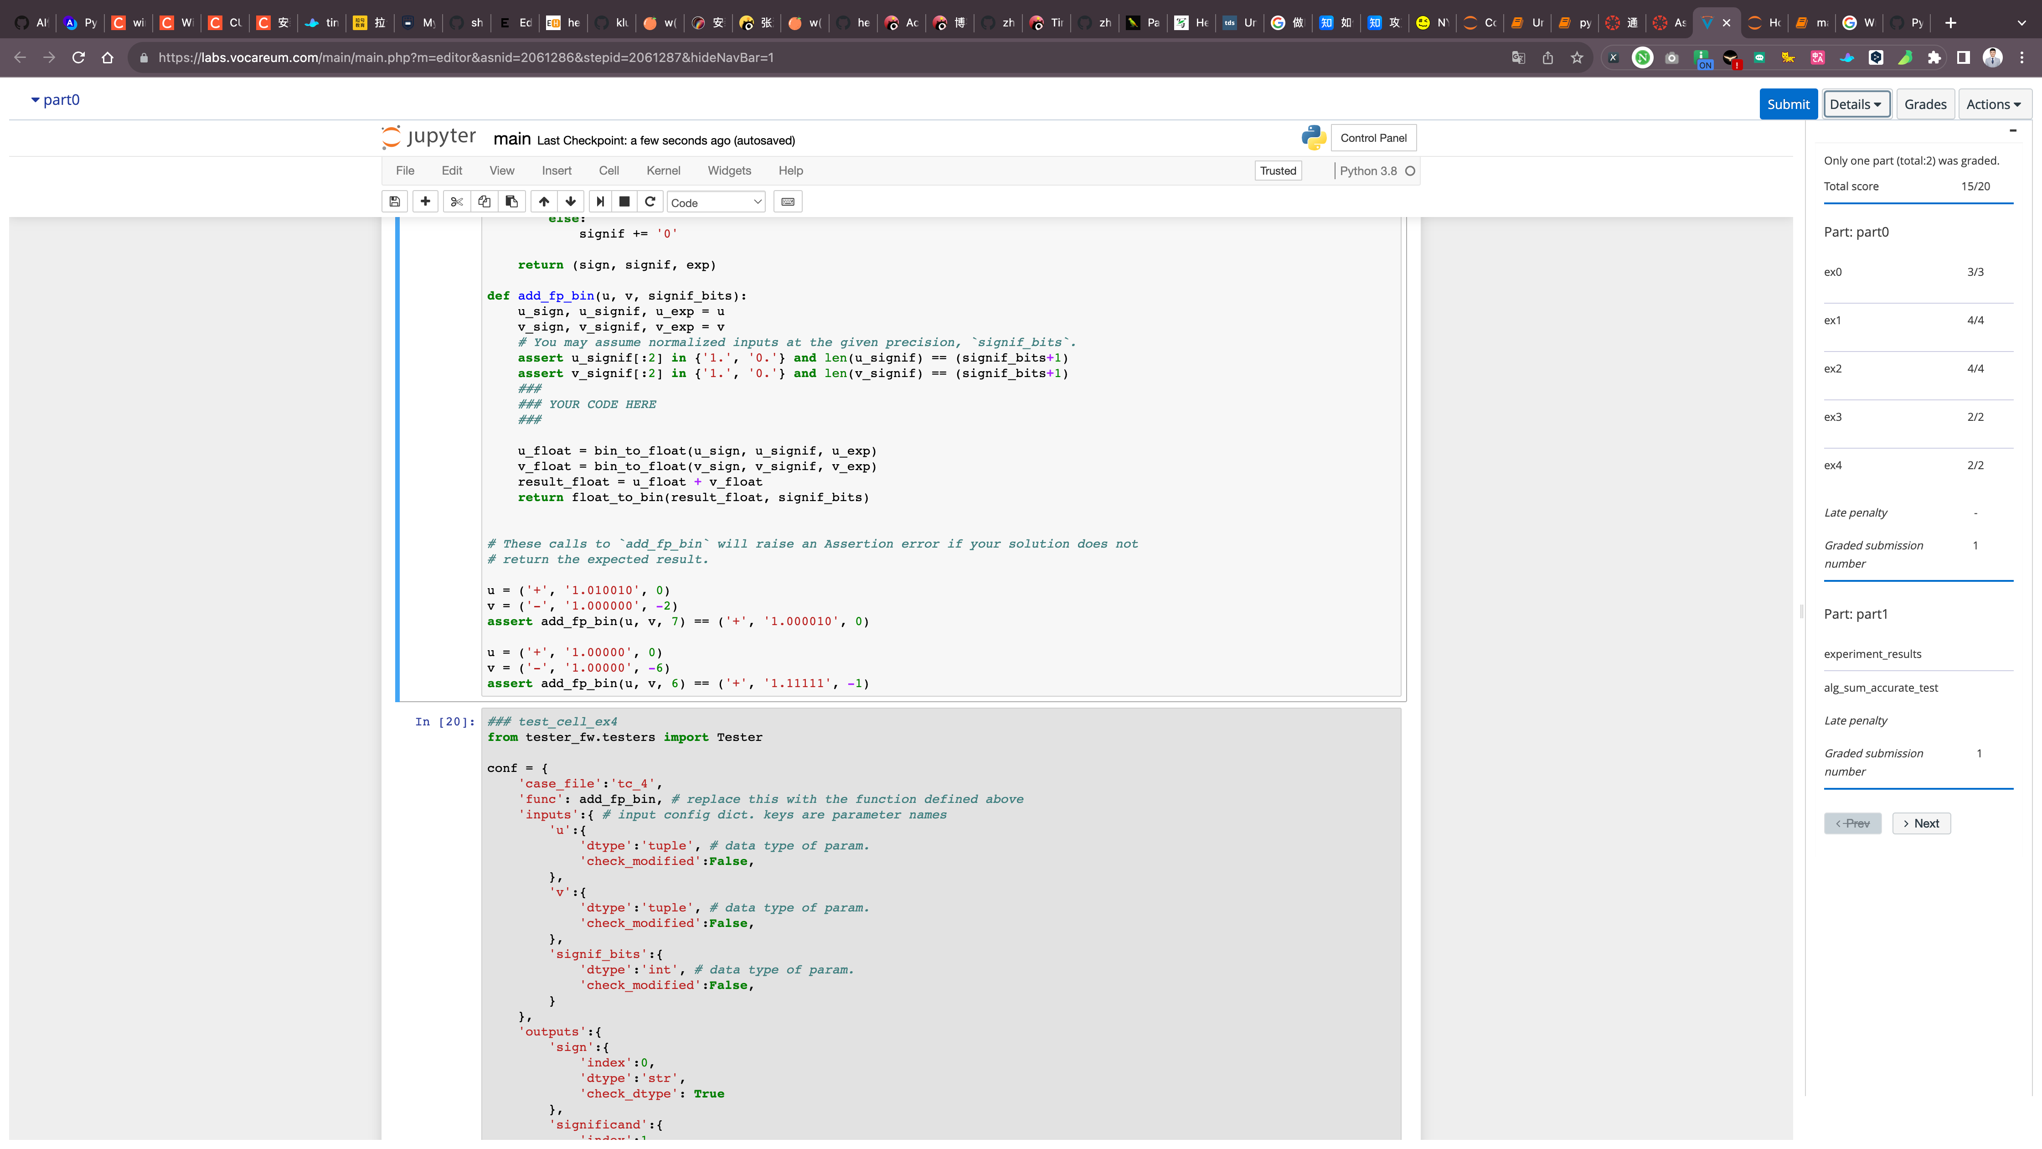This screenshot has width=2042, height=1149.
Task: Click the ex4 score row 2/2
Action: click(1918, 466)
